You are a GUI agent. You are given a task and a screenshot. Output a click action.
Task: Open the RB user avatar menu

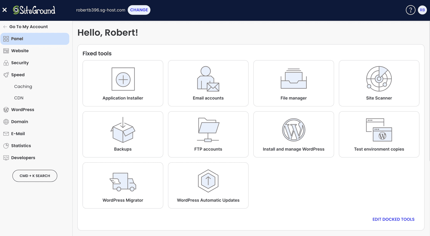point(422,10)
